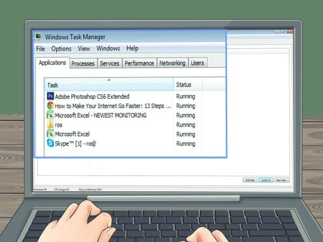Click the ros folder icon

click(50, 125)
